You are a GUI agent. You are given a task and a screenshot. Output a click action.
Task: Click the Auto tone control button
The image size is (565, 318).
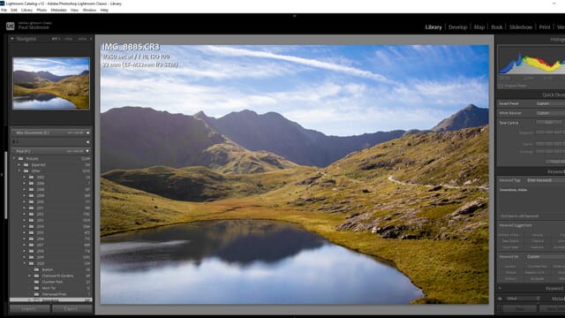point(548,123)
